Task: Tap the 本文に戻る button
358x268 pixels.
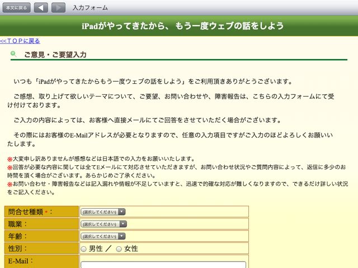Action: pyautogui.click(x=16, y=8)
